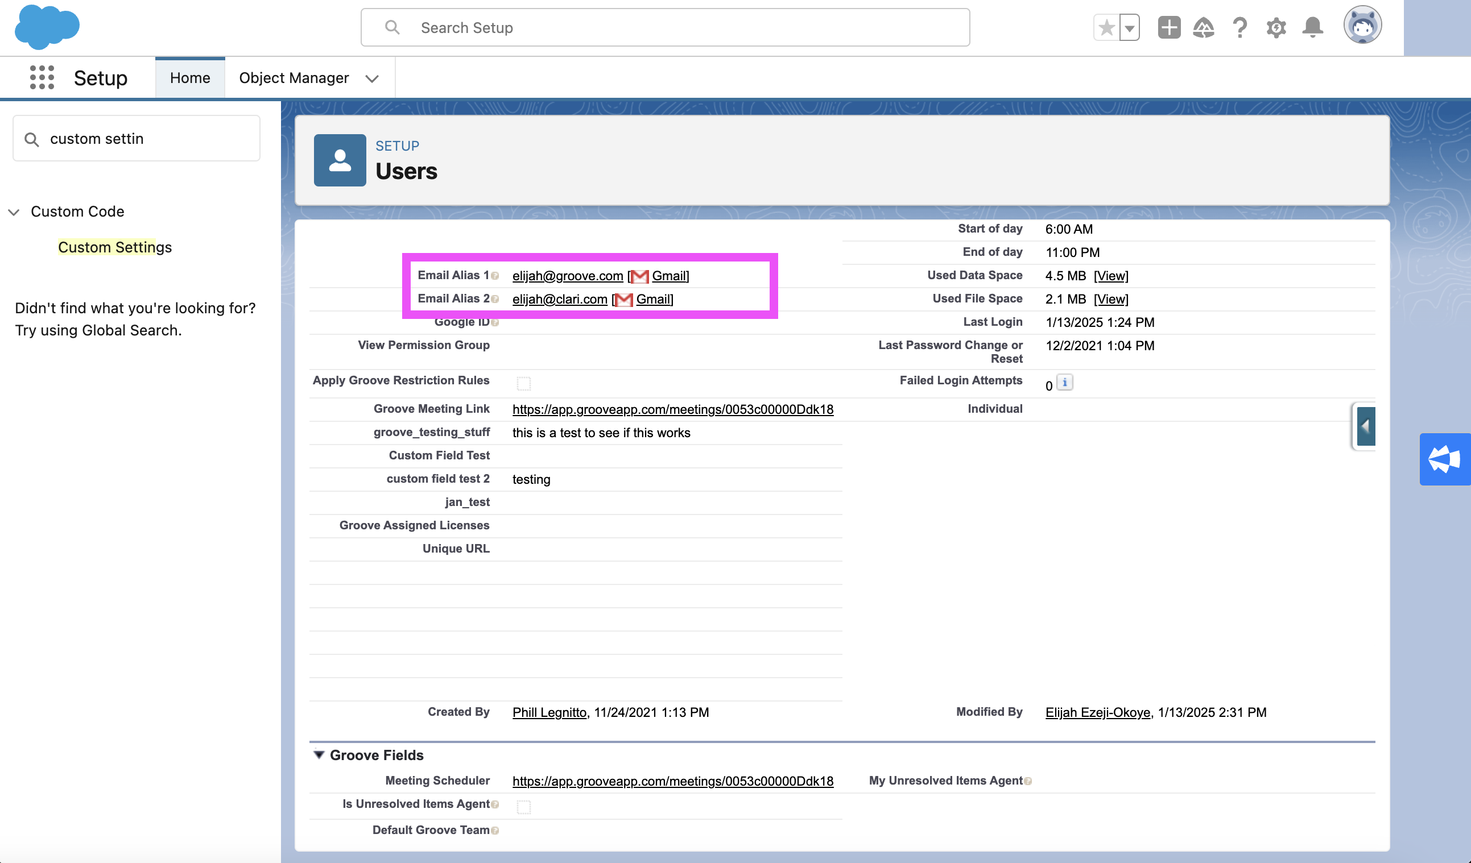Screen dimensions: 1471x863
Task: Open the Global Actions plus icon
Action: 1169,27
